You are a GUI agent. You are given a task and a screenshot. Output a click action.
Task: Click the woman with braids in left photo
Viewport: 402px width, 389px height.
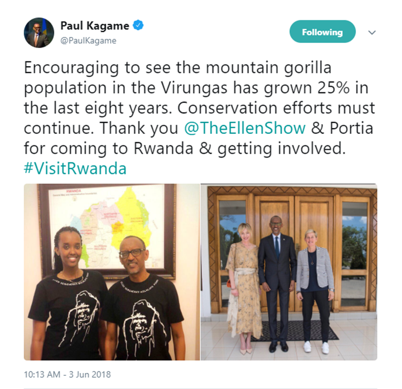(x=68, y=292)
